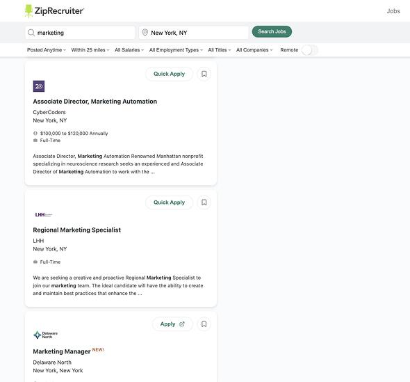Quick Apply to the CyberCoders job
The height and width of the screenshot is (382, 410).
169,74
